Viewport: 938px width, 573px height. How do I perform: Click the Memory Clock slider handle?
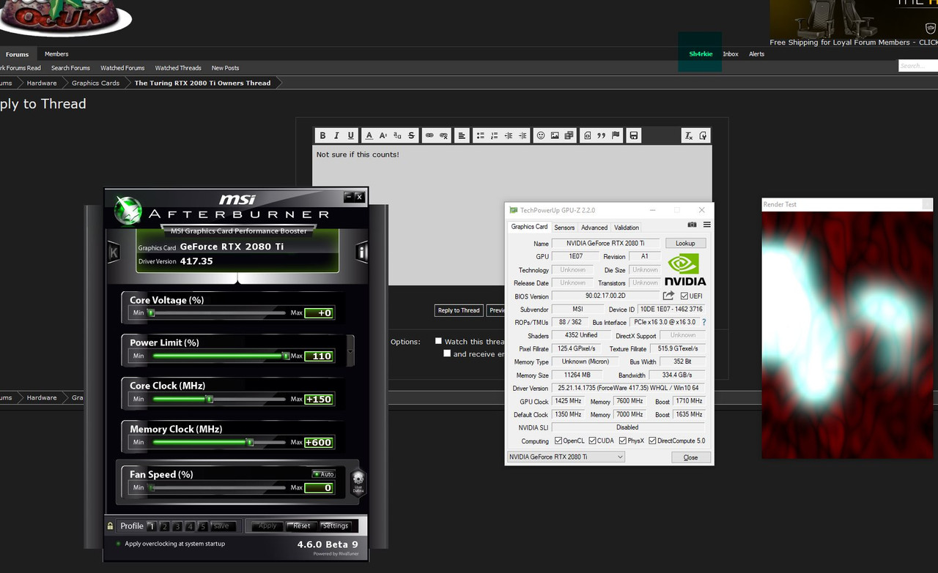pyautogui.click(x=250, y=442)
